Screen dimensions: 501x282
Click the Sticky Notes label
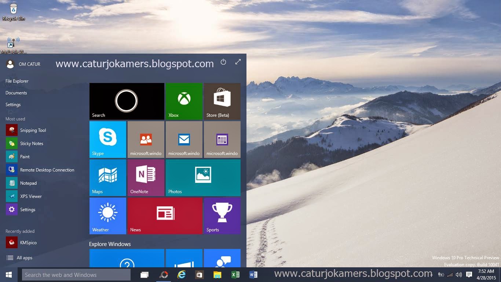[32, 144]
